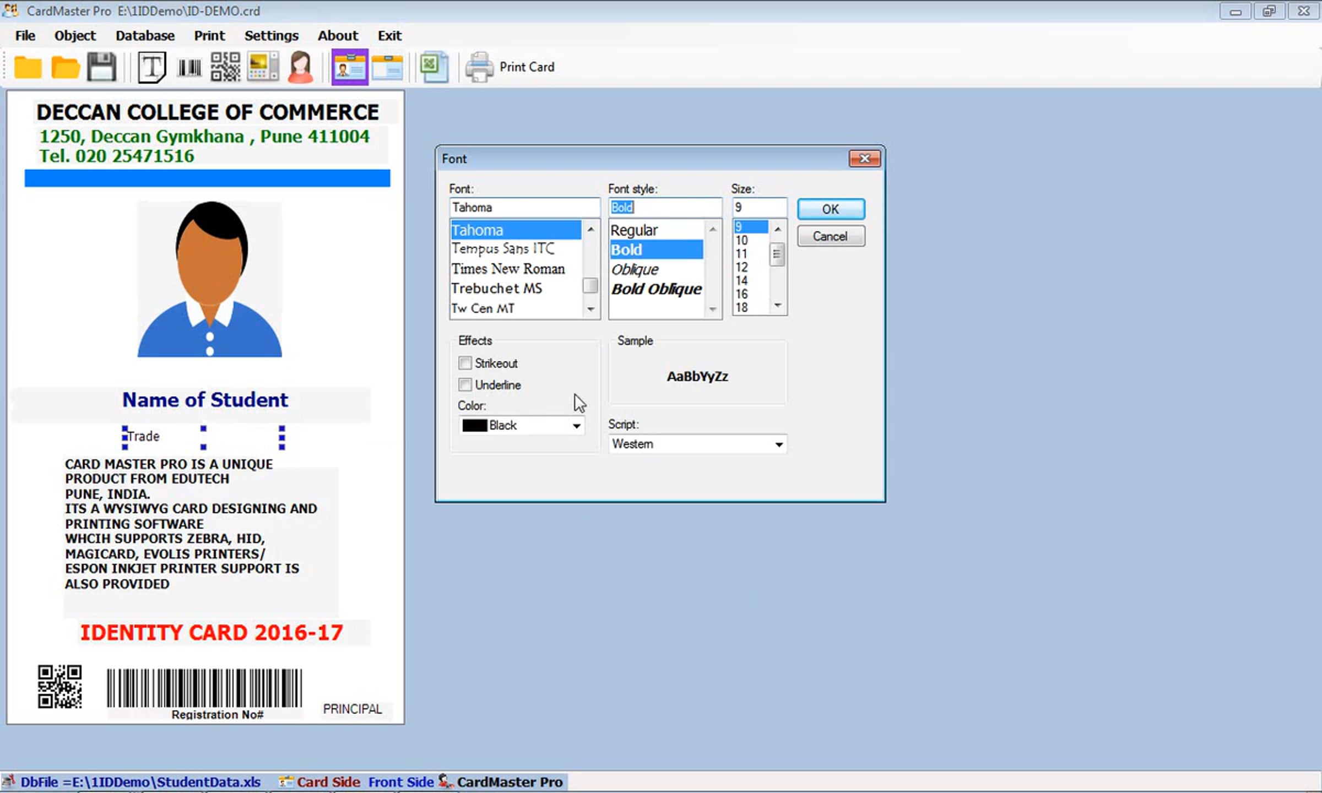The height and width of the screenshot is (793, 1322).
Task: Click the save floppy disk icon
Action: coord(102,67)
